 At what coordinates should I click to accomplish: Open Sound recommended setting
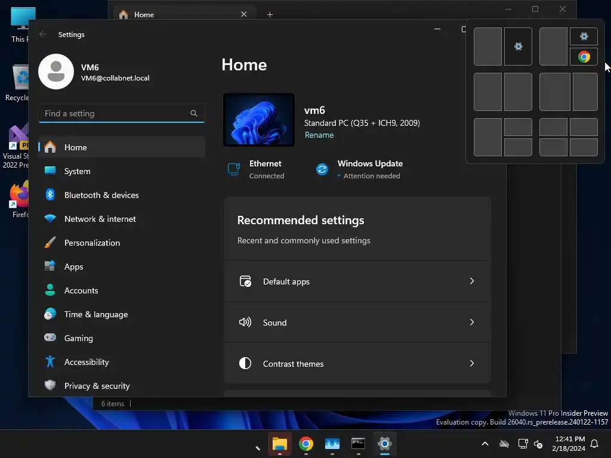coord(357,323)
